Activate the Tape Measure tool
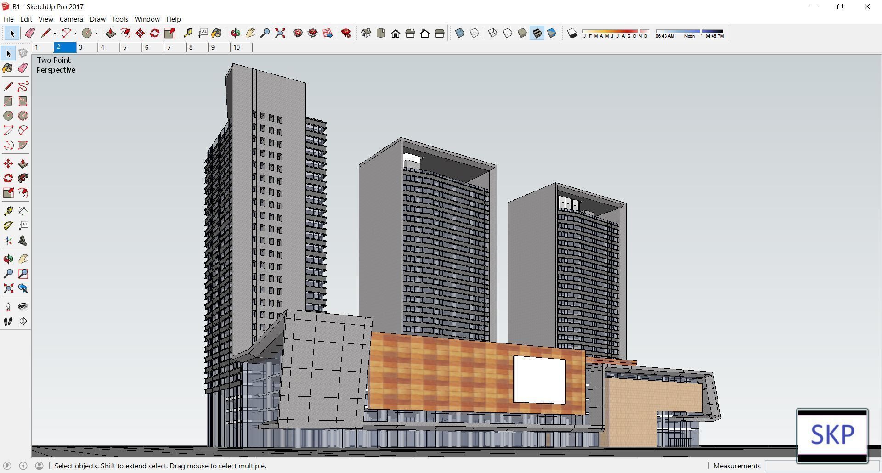The height and width of the screenshot is (473, 882). point(188,33)
